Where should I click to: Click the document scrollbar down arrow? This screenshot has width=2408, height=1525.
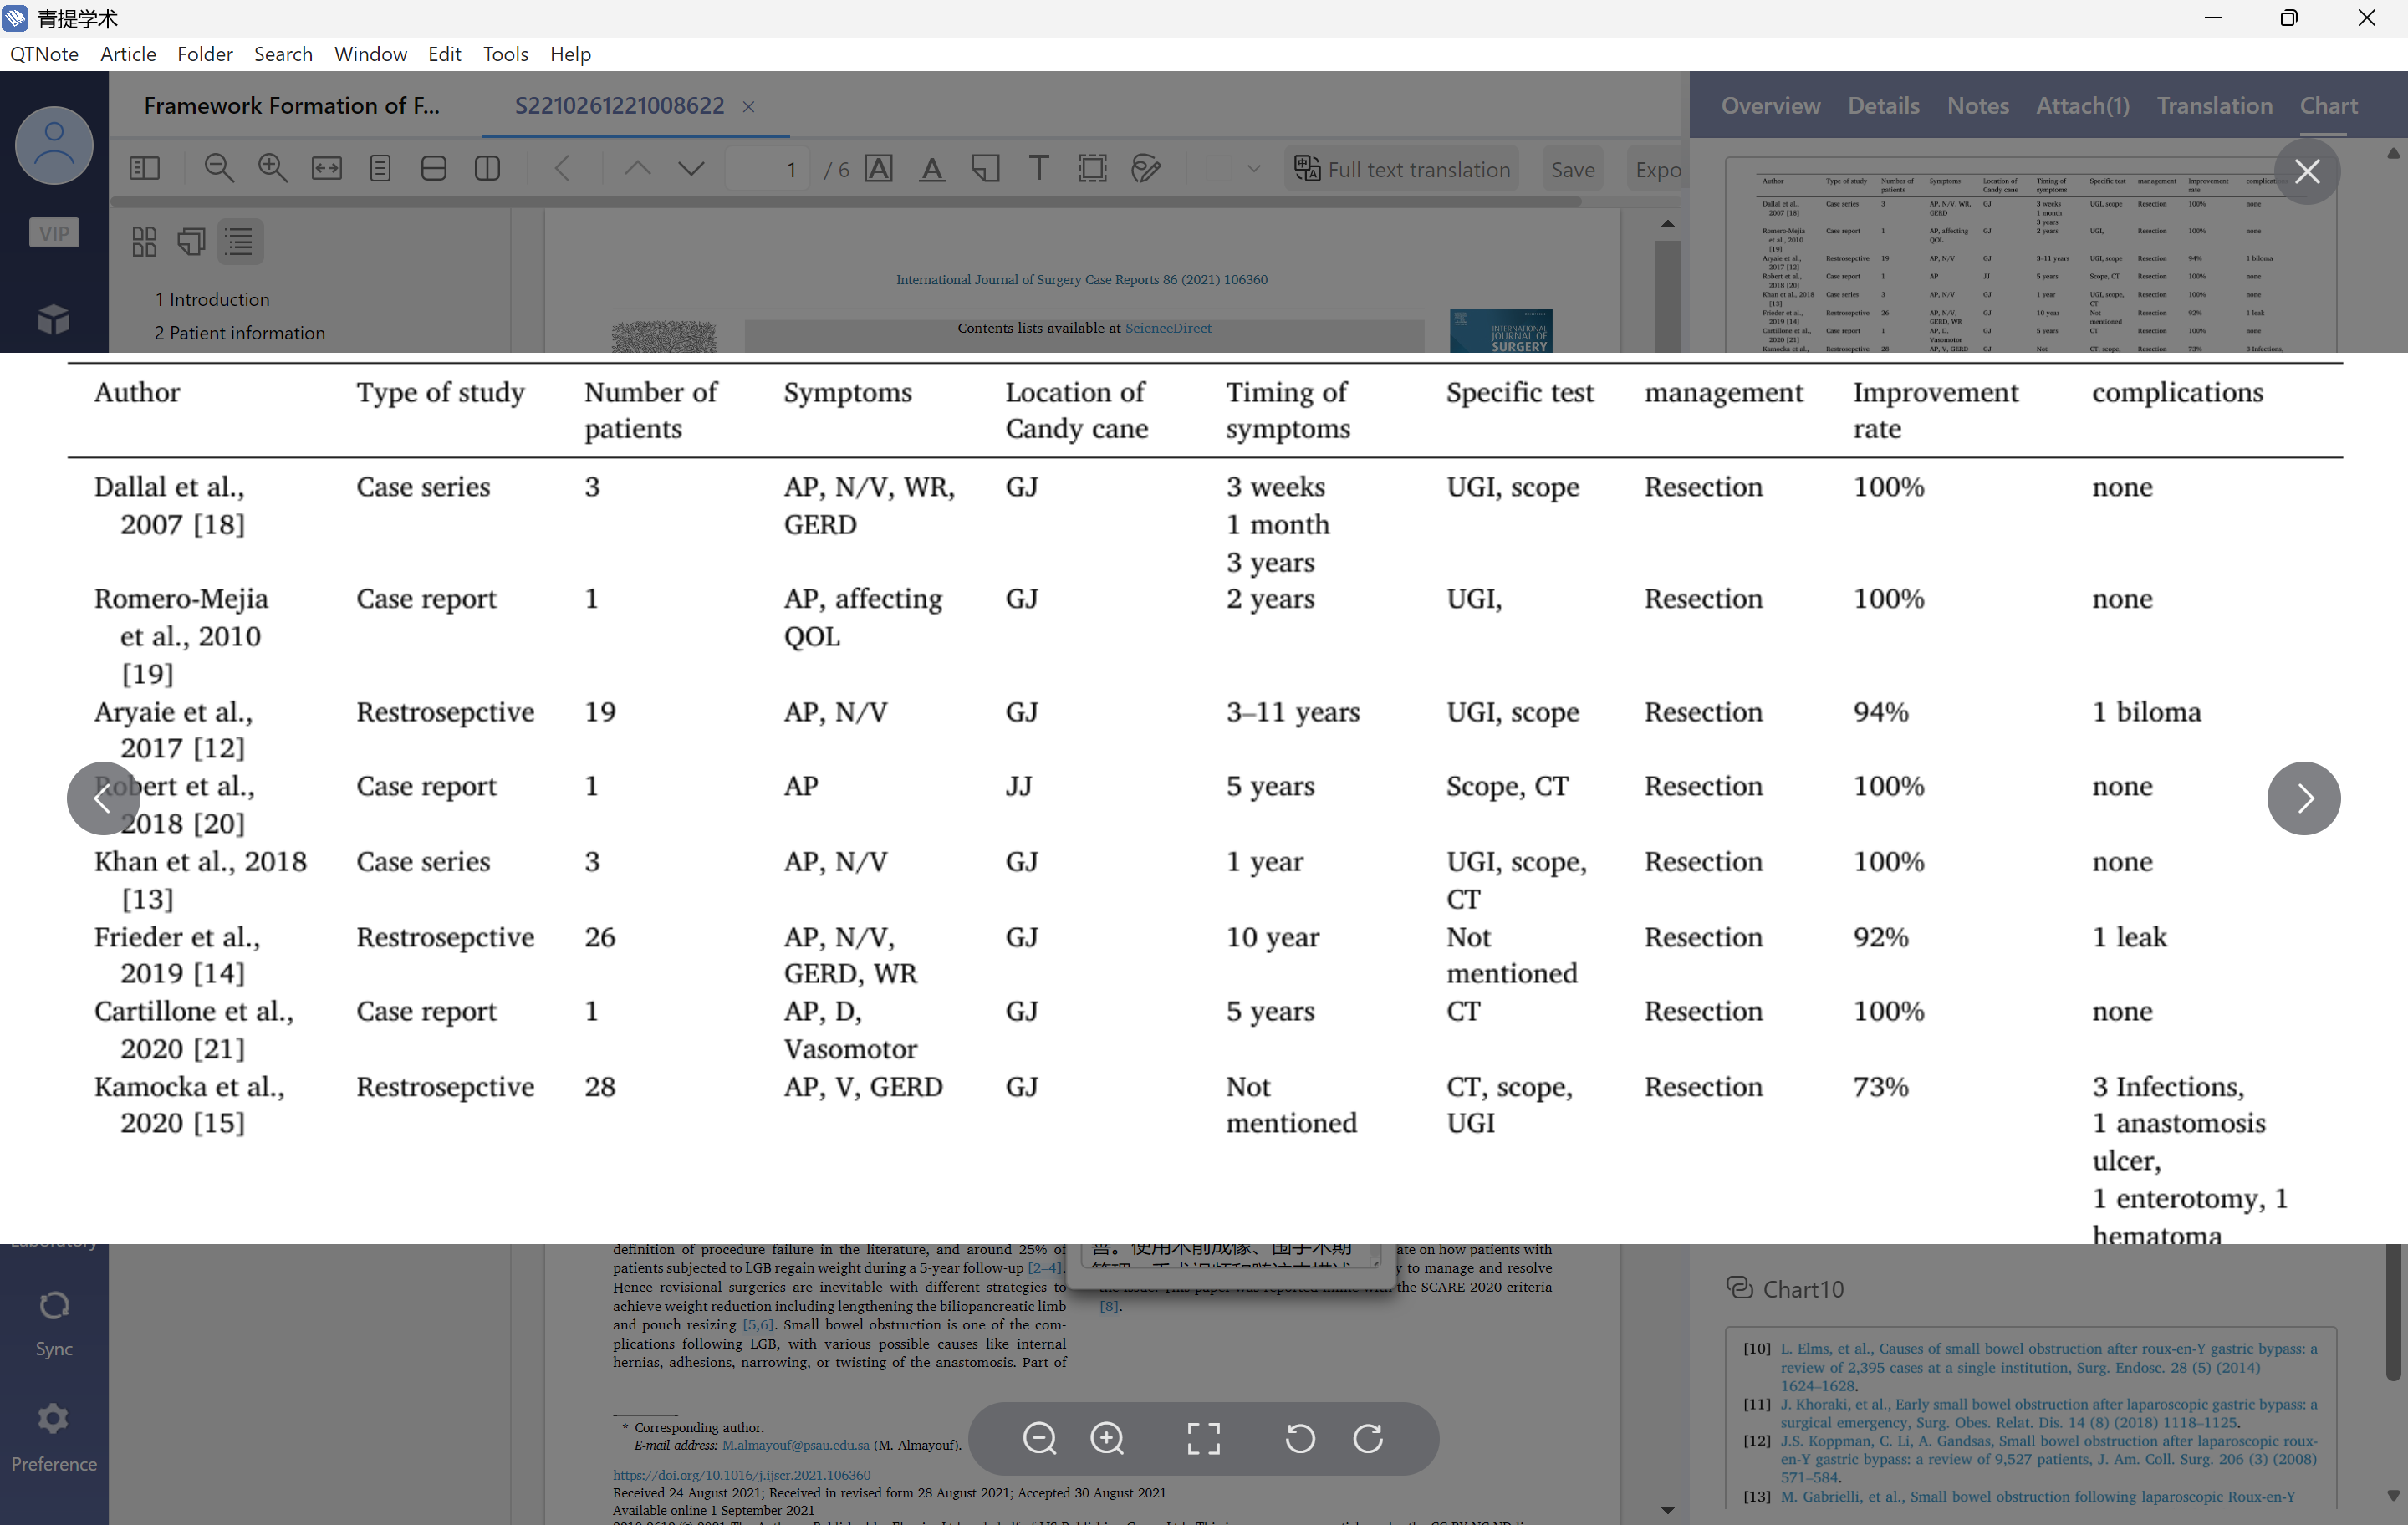tap(1667, 1510)
